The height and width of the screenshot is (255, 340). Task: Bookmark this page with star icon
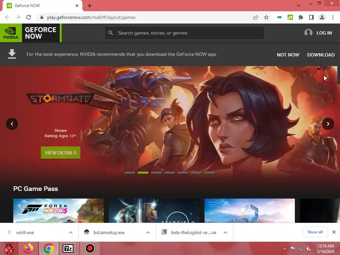click(x=266, y=17)
